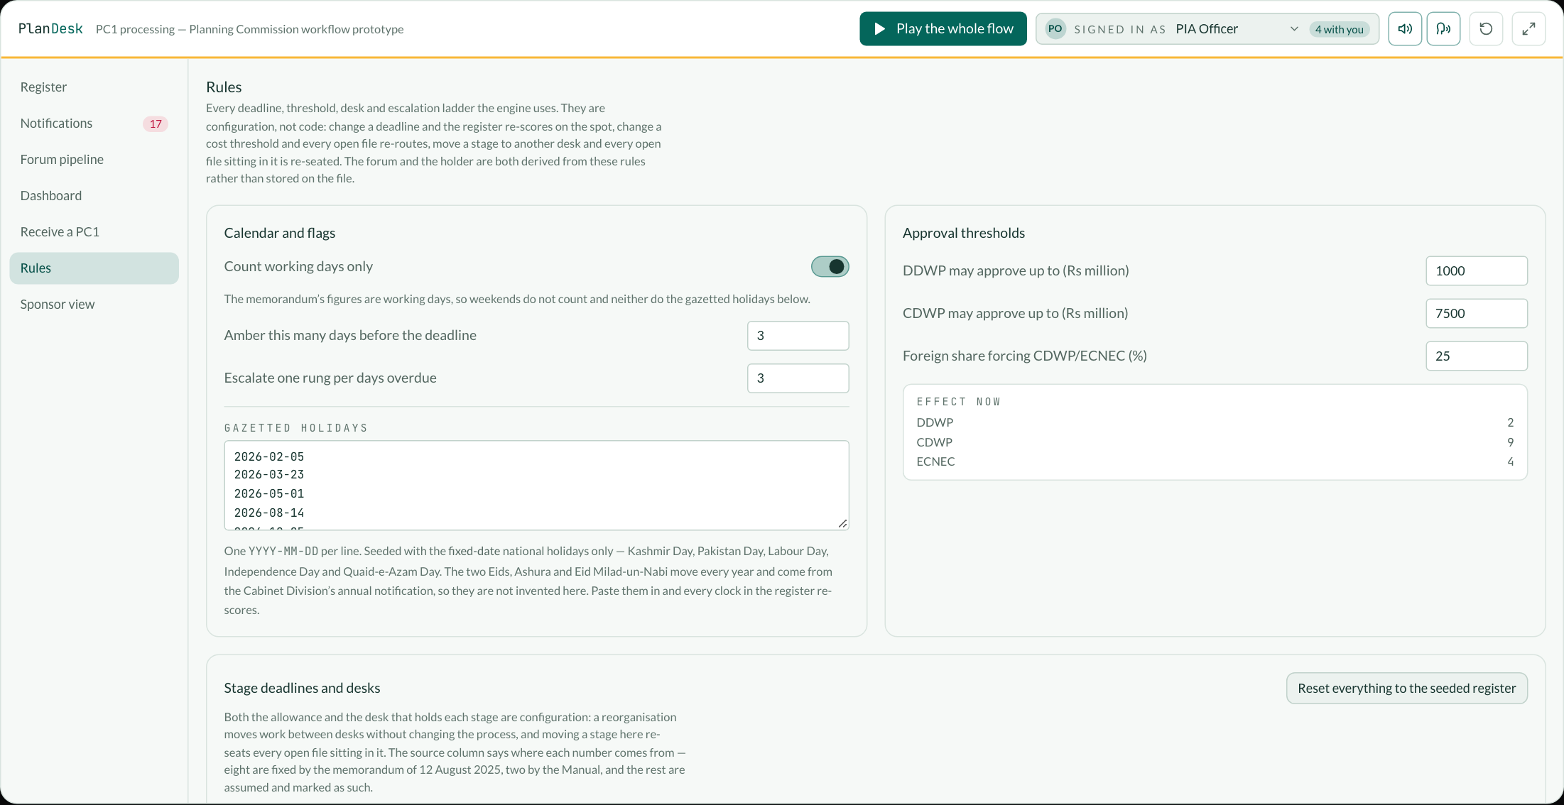Click the 'Stage deadlines and desks' heading
The image size is (1564, 805).
302,689
